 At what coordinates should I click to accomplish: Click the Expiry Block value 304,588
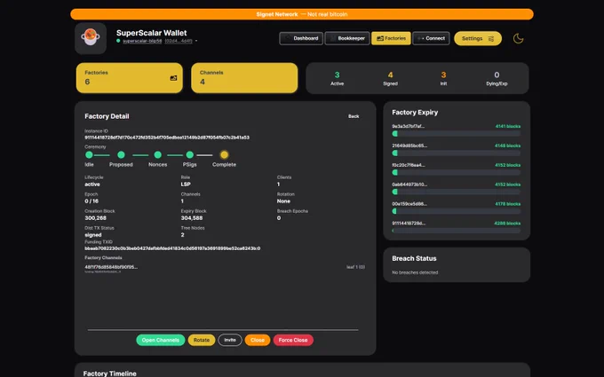tap(192, 218)
